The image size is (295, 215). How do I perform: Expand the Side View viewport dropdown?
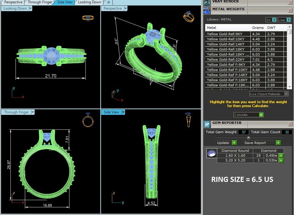(123, 112)
